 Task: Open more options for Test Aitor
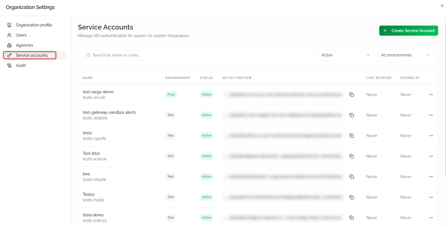coord(431,156)
